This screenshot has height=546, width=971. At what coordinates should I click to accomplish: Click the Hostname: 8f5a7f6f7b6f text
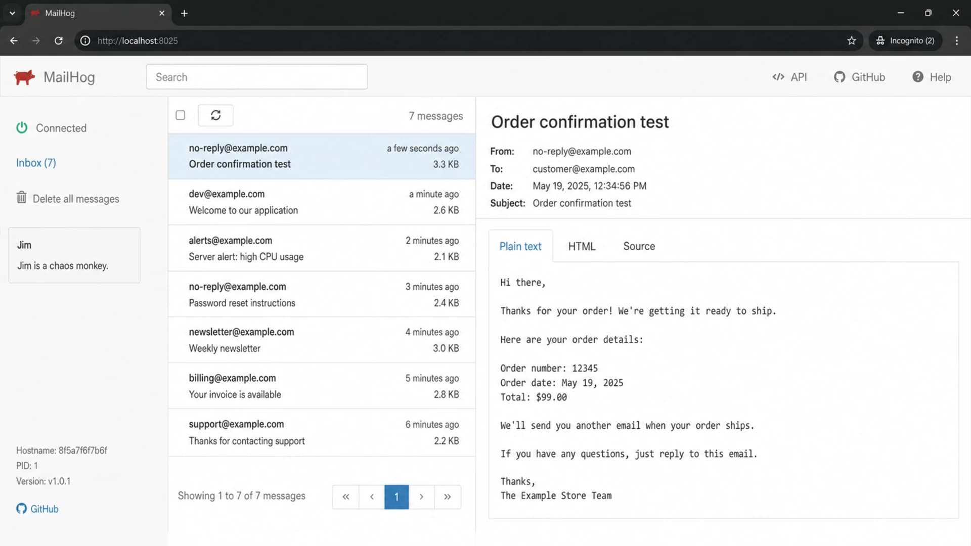pos(62,450)
